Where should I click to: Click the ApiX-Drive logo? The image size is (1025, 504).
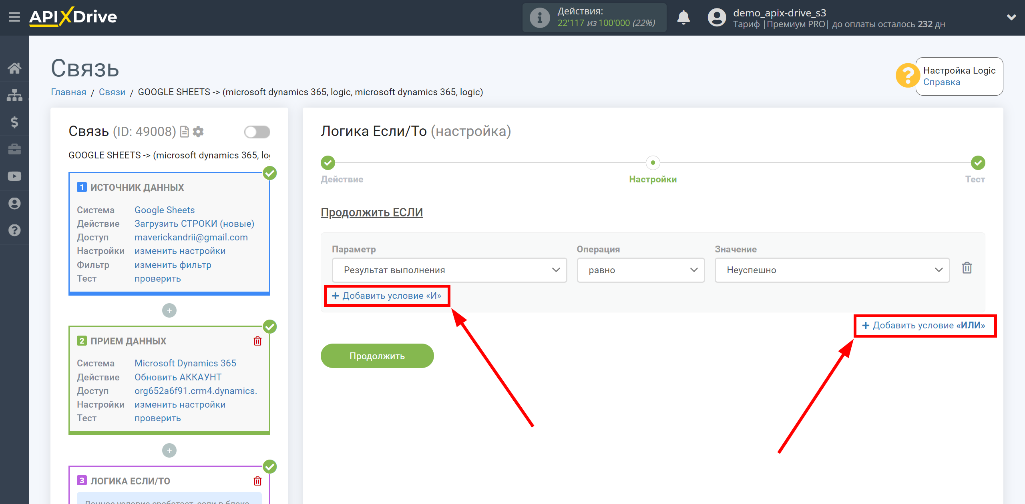73,17
